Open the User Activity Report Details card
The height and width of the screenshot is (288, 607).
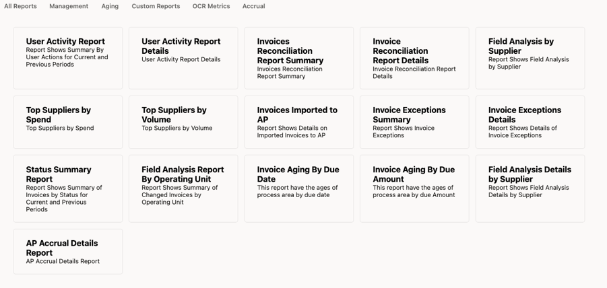pos(183,58)
